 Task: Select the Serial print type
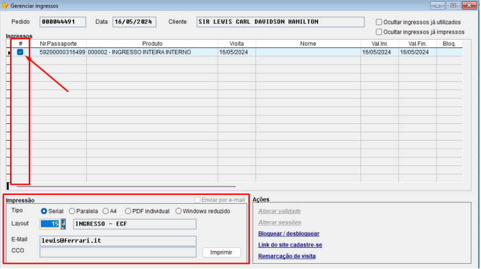point(44,211)
